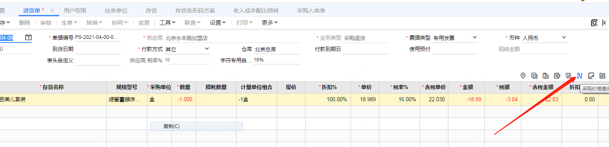Click the document search magnifier icon

594,23
